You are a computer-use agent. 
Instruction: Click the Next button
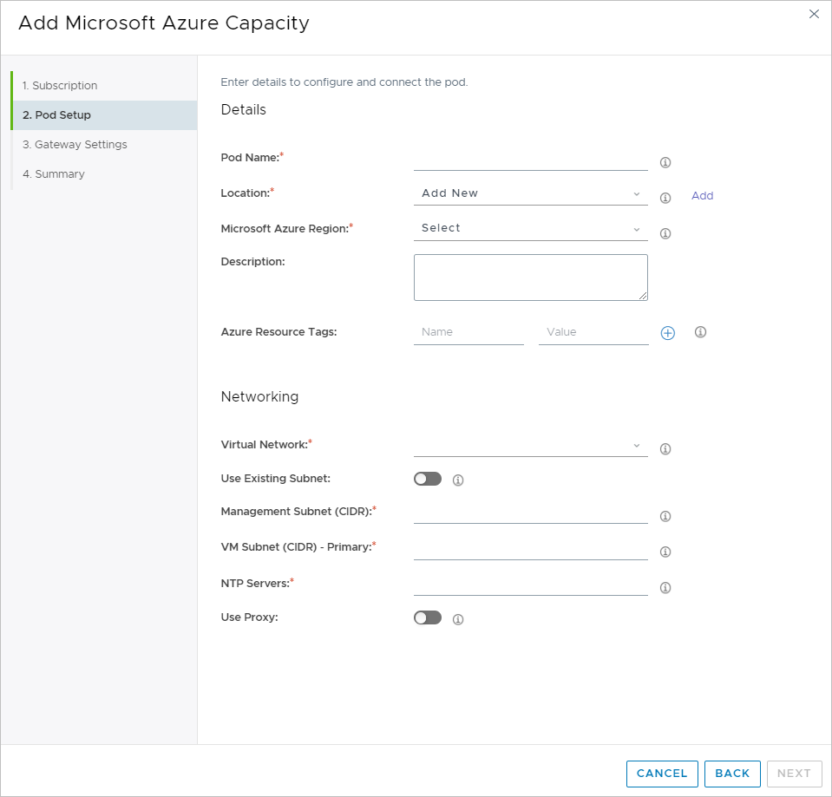point(794,774)
